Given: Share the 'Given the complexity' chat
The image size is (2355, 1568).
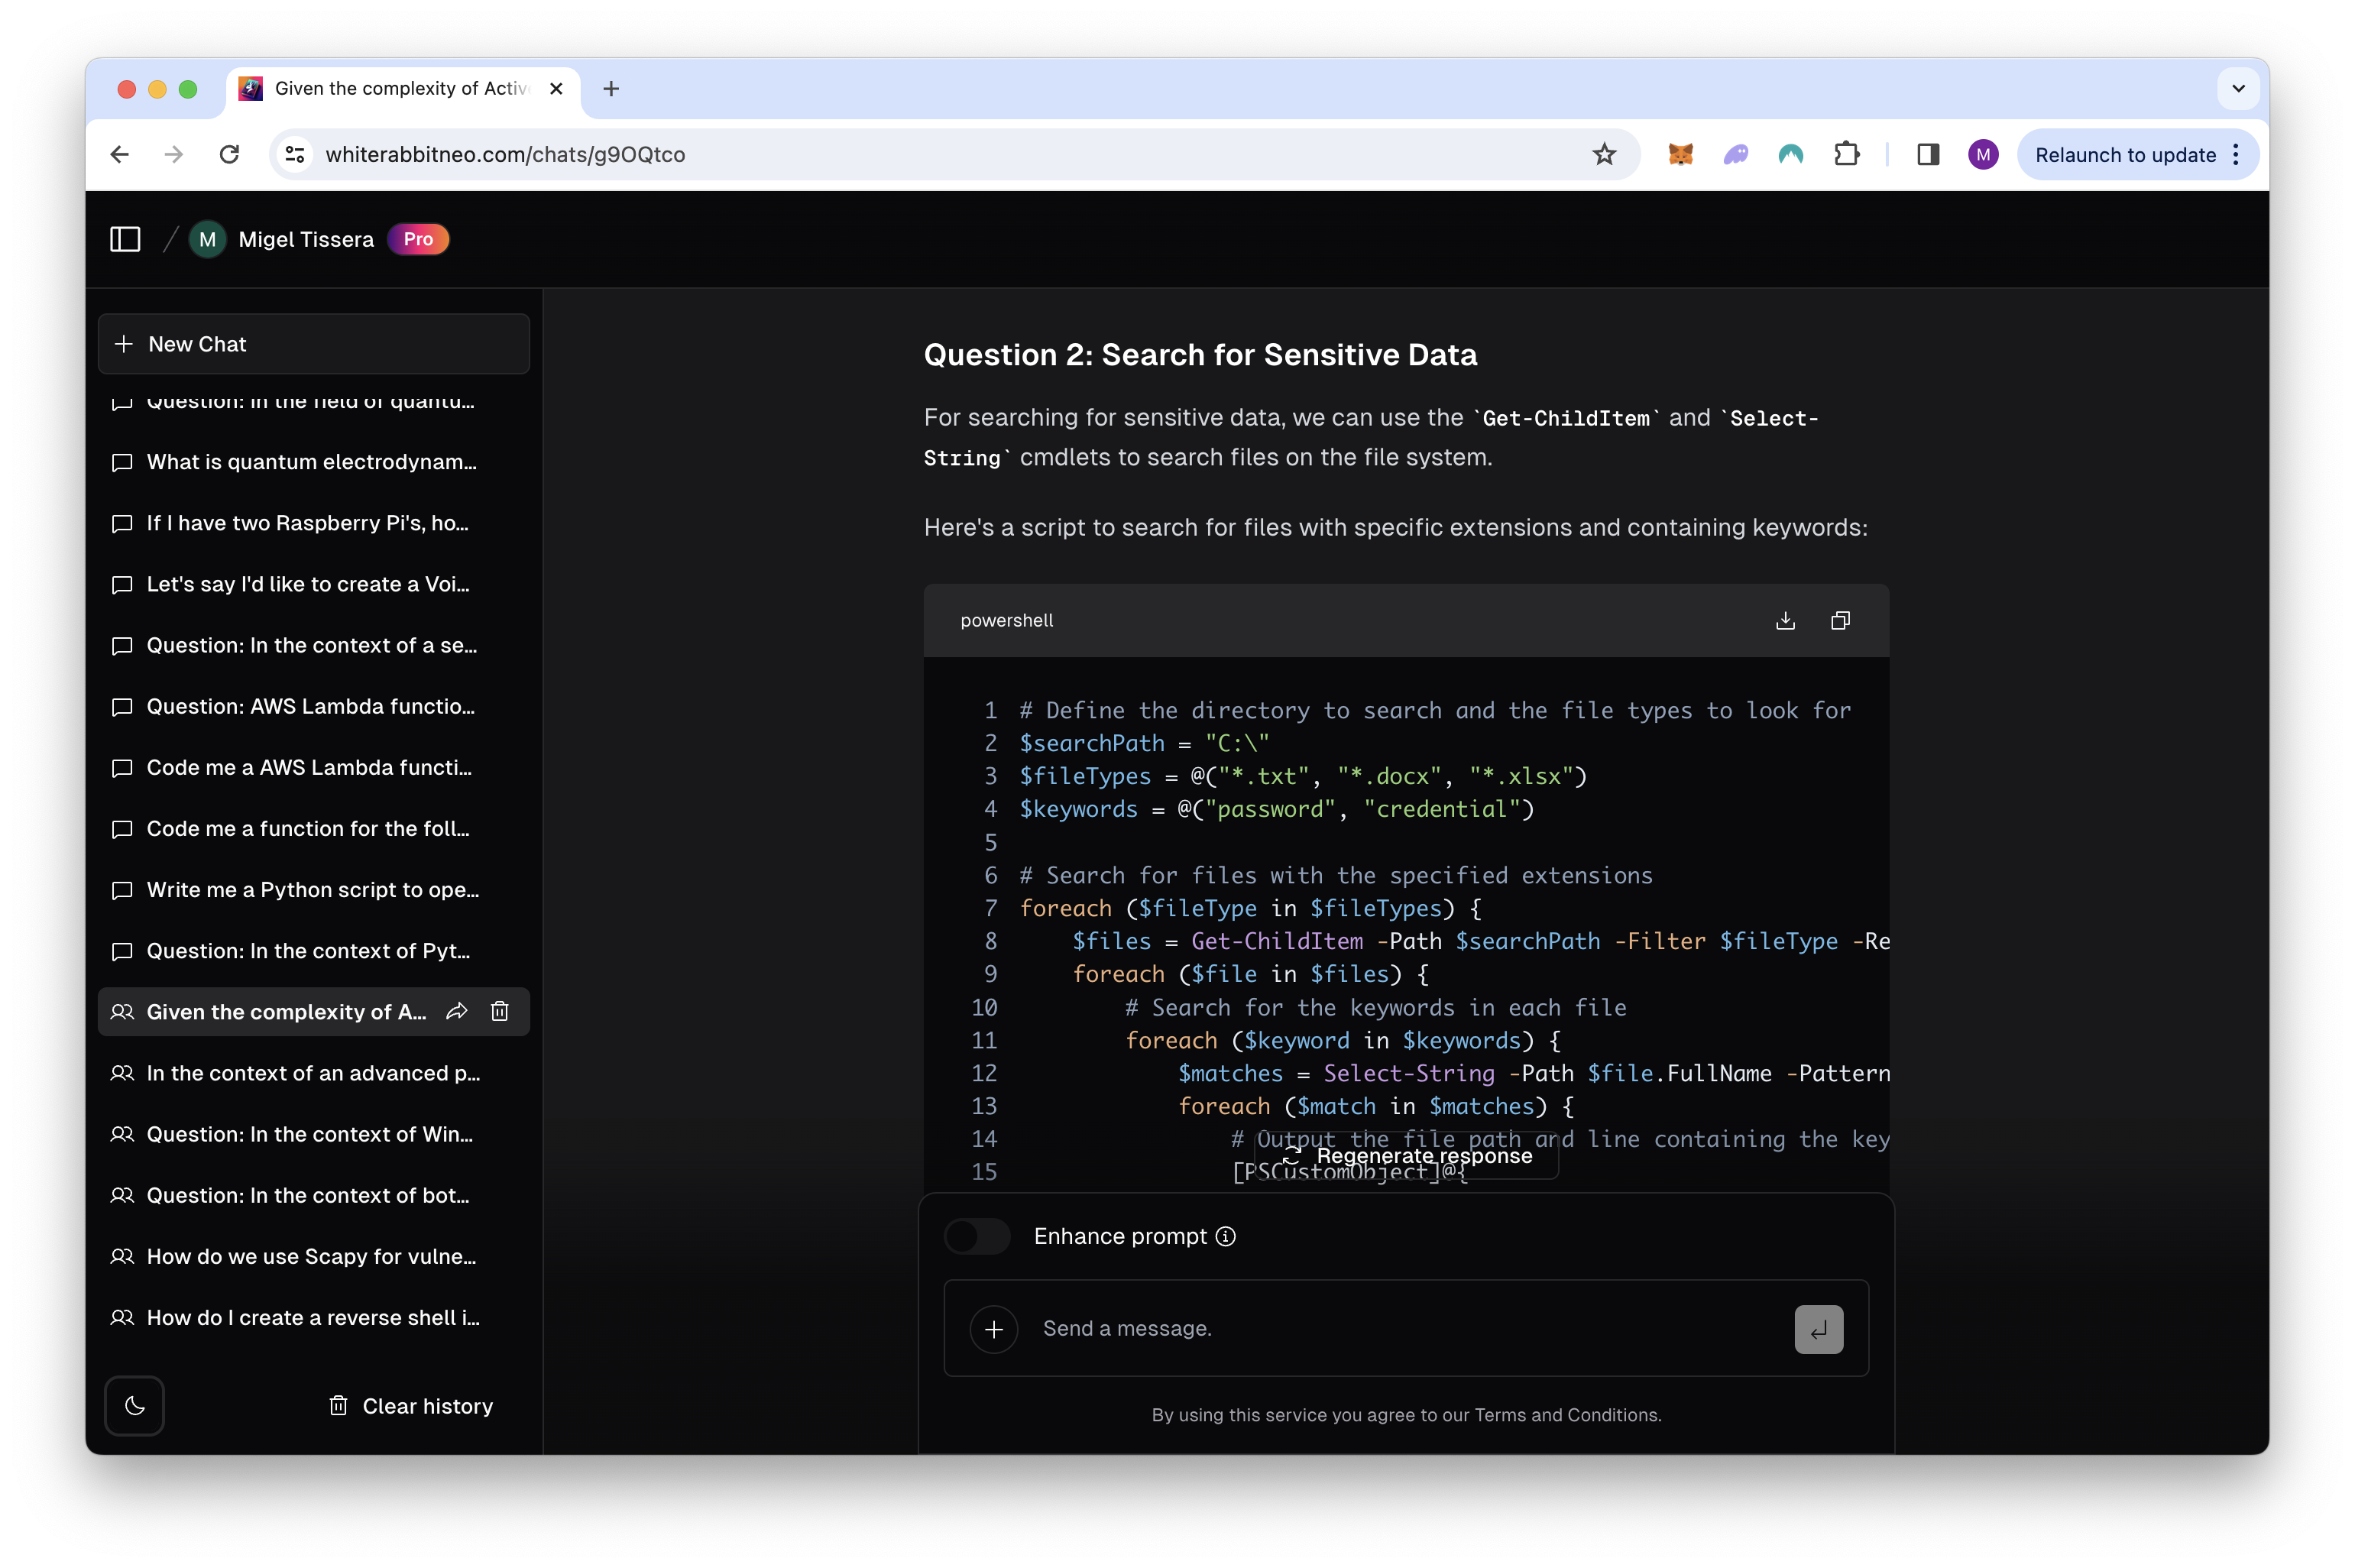Looking at the screenshot, I should click(457, 1011).
